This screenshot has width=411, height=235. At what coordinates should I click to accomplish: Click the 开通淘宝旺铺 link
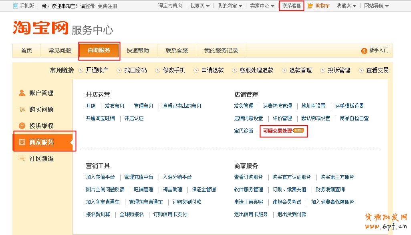101,118
